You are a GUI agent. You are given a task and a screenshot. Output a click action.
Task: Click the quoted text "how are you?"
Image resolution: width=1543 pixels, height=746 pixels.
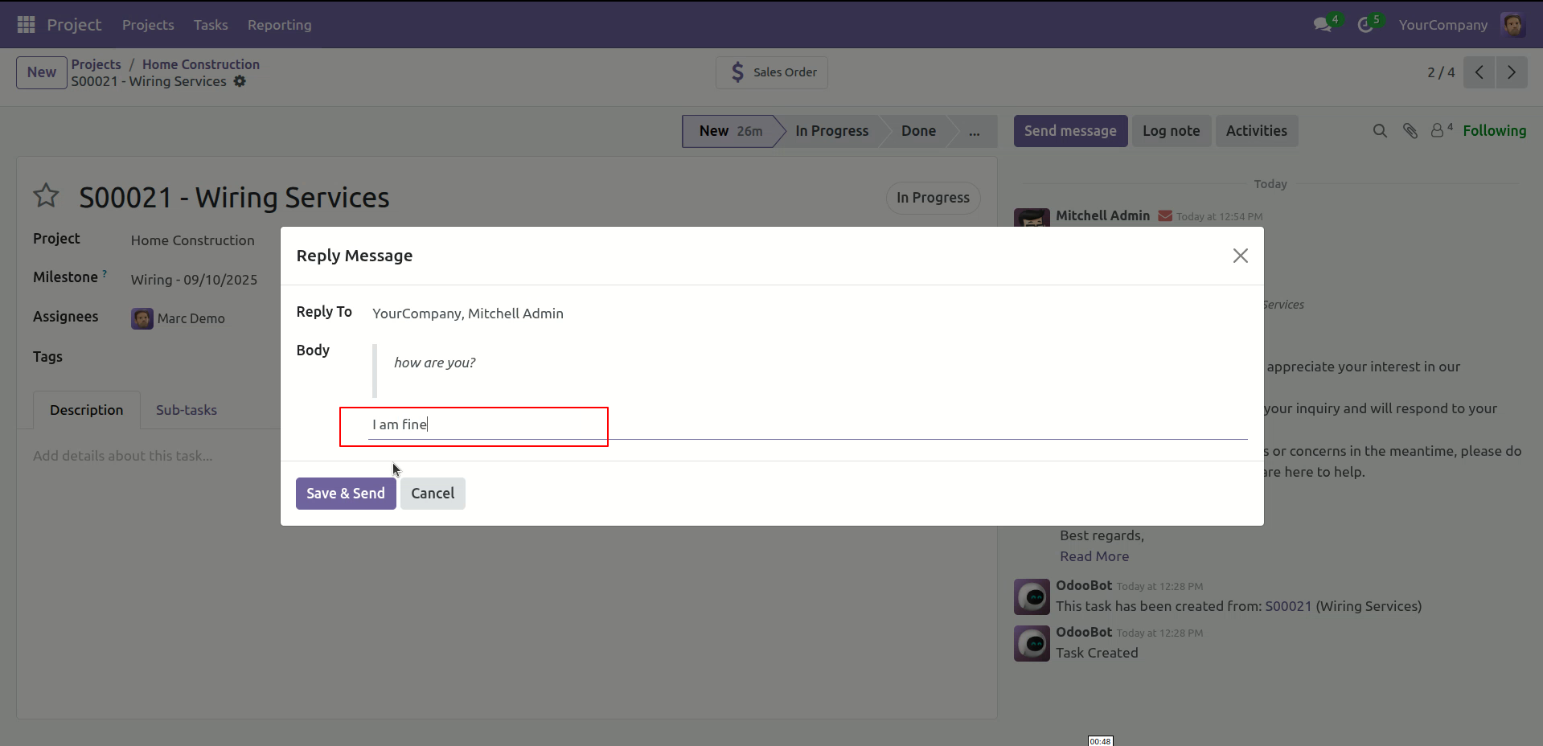(x=434, y=363)
